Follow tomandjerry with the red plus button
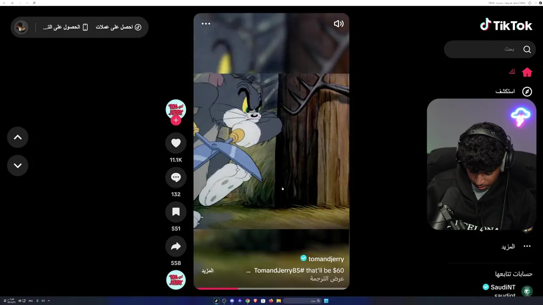This screenshot has height=305, width=543. 176,120
